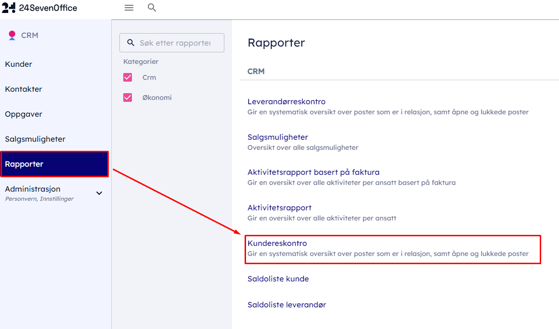
Task: Focus the Søk etter rapporter search field
Action: coord(175,43)
